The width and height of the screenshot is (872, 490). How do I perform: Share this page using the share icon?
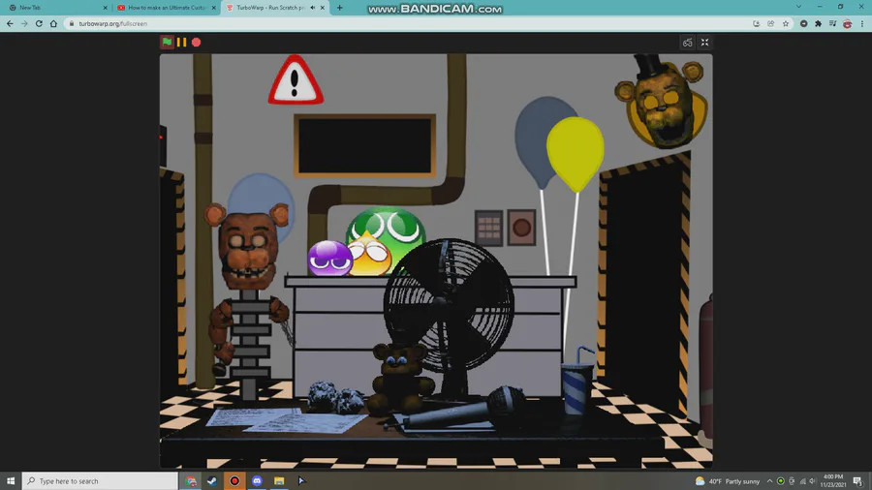pyautogui.click(x=771, y=24)
